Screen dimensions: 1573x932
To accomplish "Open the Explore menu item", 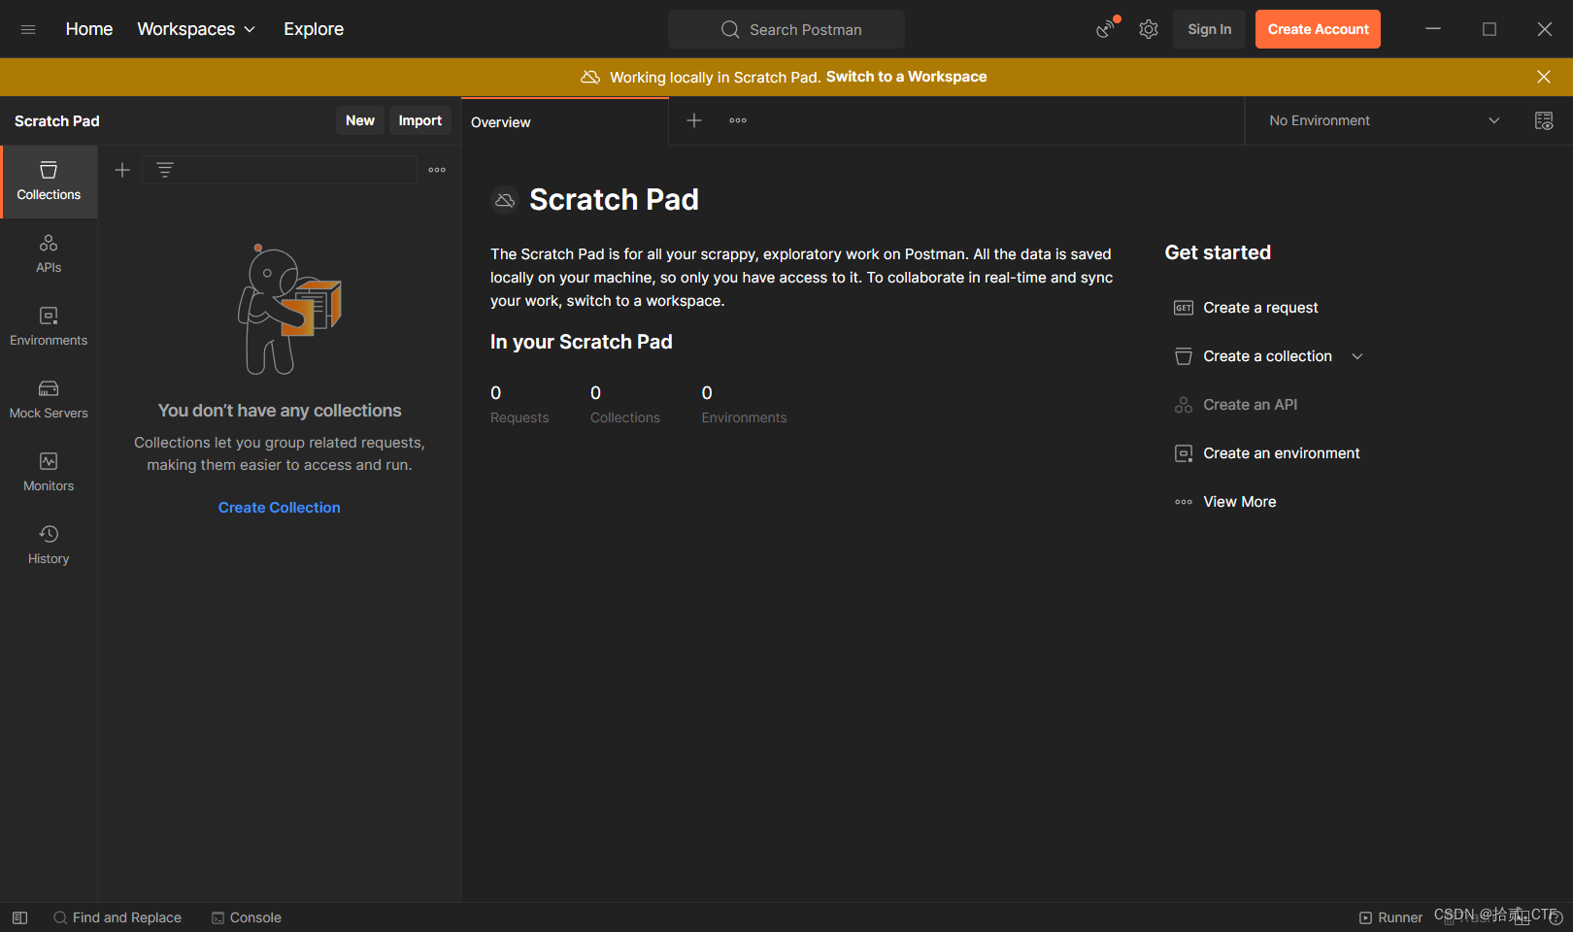I will click(x=314, y=29).
